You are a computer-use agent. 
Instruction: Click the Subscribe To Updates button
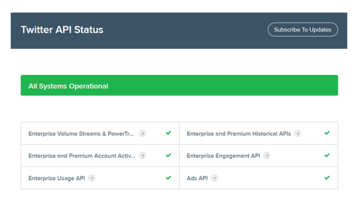(x=302, y=30)
